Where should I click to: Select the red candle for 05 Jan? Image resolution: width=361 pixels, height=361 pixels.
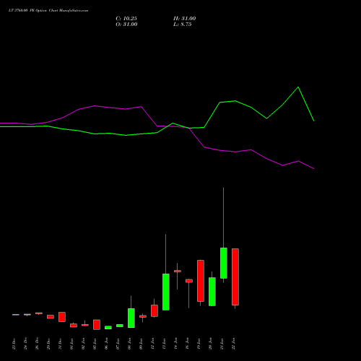(x=97, y=325)
